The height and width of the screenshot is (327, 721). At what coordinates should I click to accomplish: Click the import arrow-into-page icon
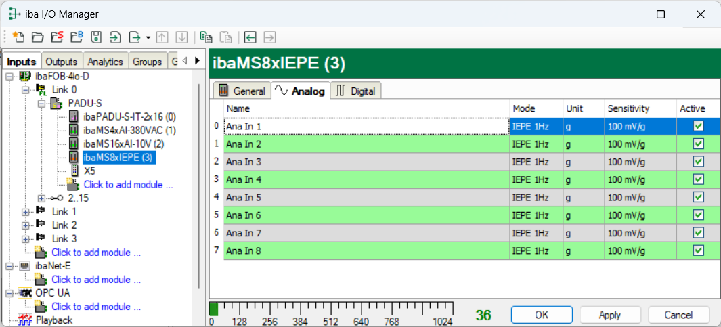(115, 37)
